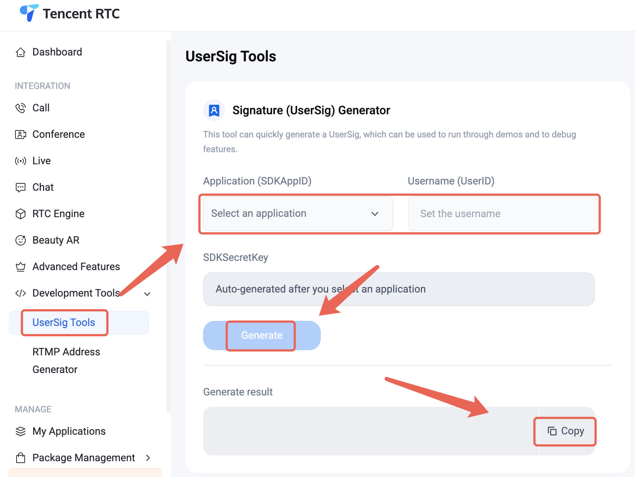Click the Generate button
Screen dimensions: 635x477
(x=262, y=336)
